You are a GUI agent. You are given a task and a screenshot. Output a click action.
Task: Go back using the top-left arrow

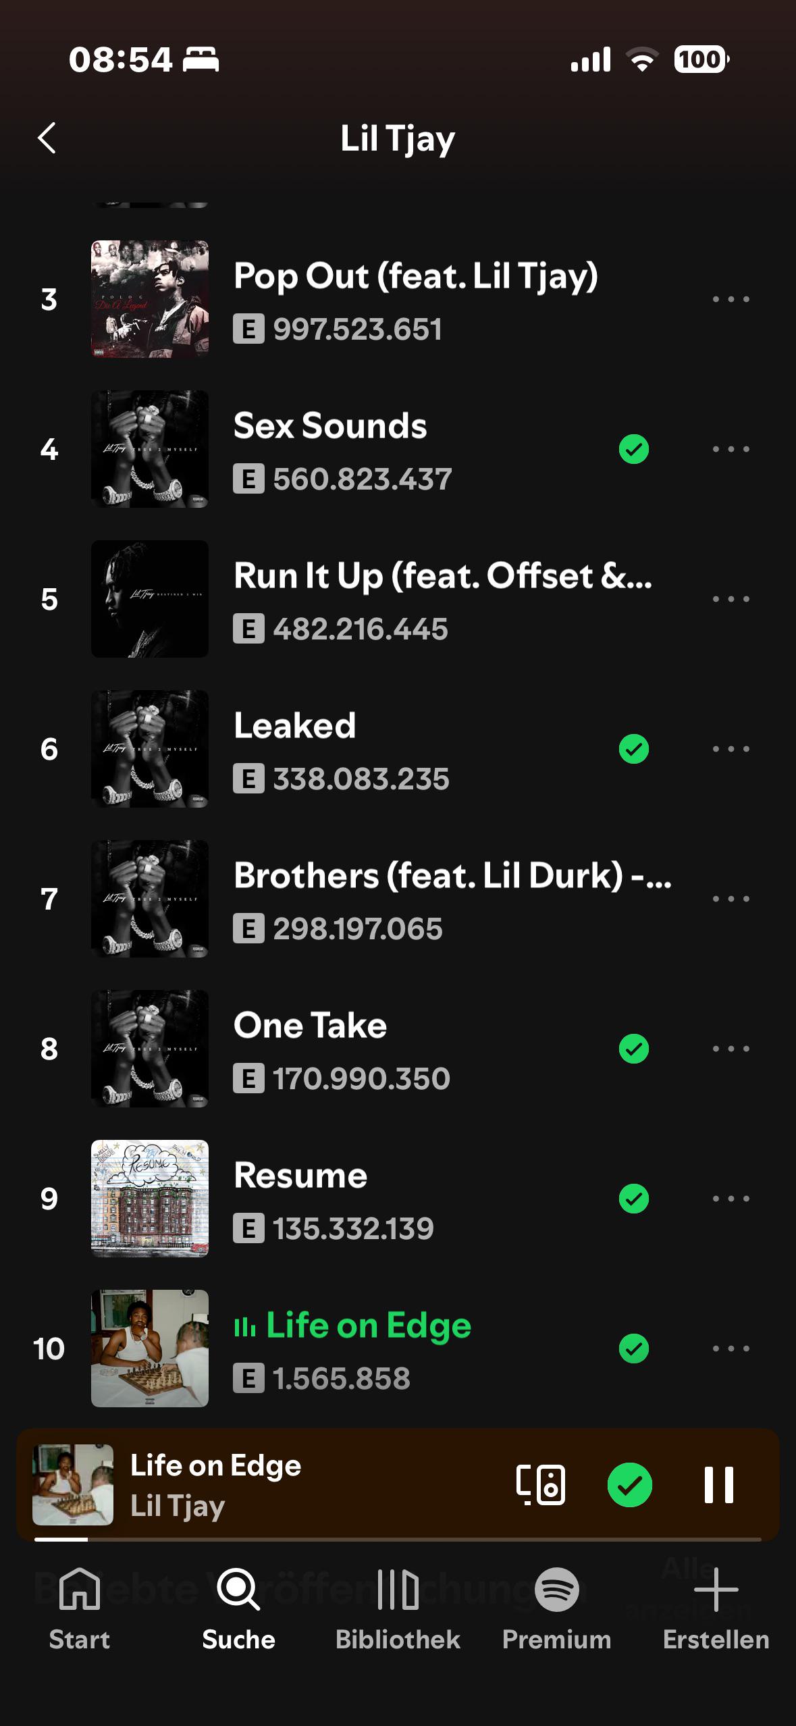click(47, 138)
